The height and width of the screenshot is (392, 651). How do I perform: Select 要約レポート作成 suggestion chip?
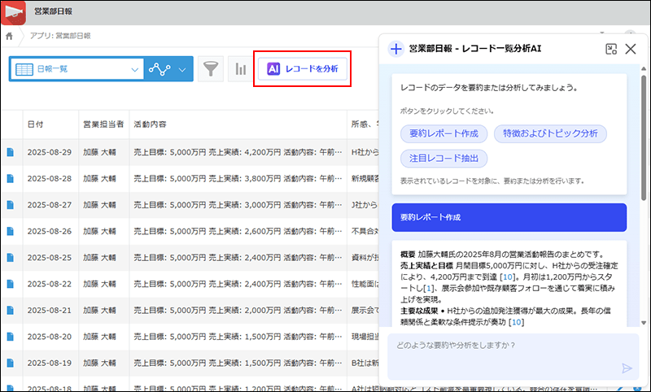click(443, 133)
